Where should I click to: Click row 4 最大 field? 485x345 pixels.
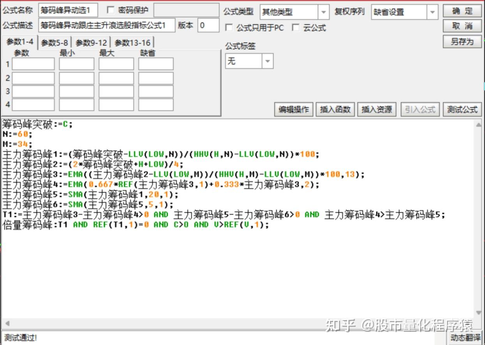tap(116, 105)
